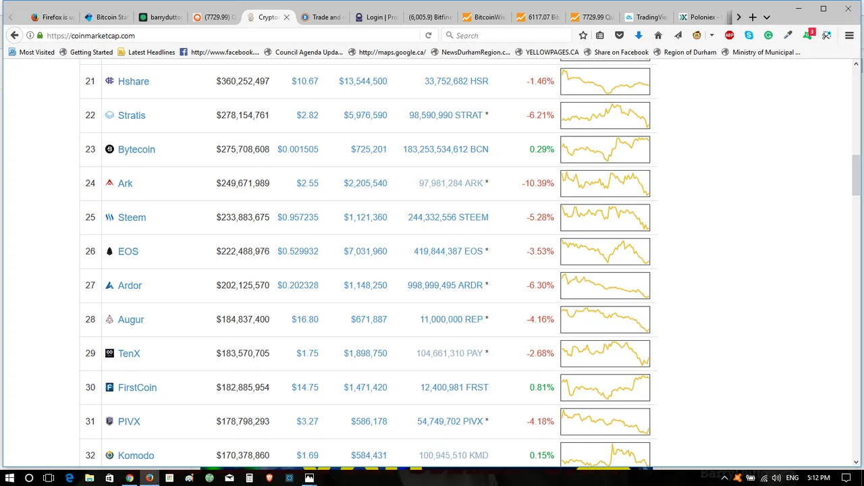Click the Ark coin logo icon
Viewport: 864px width, 486px height.
109,183
